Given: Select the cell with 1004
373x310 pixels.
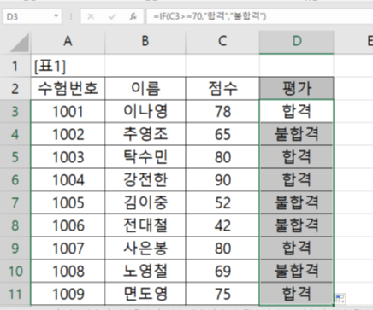Looking at the screenshot, I should [68, 179].
